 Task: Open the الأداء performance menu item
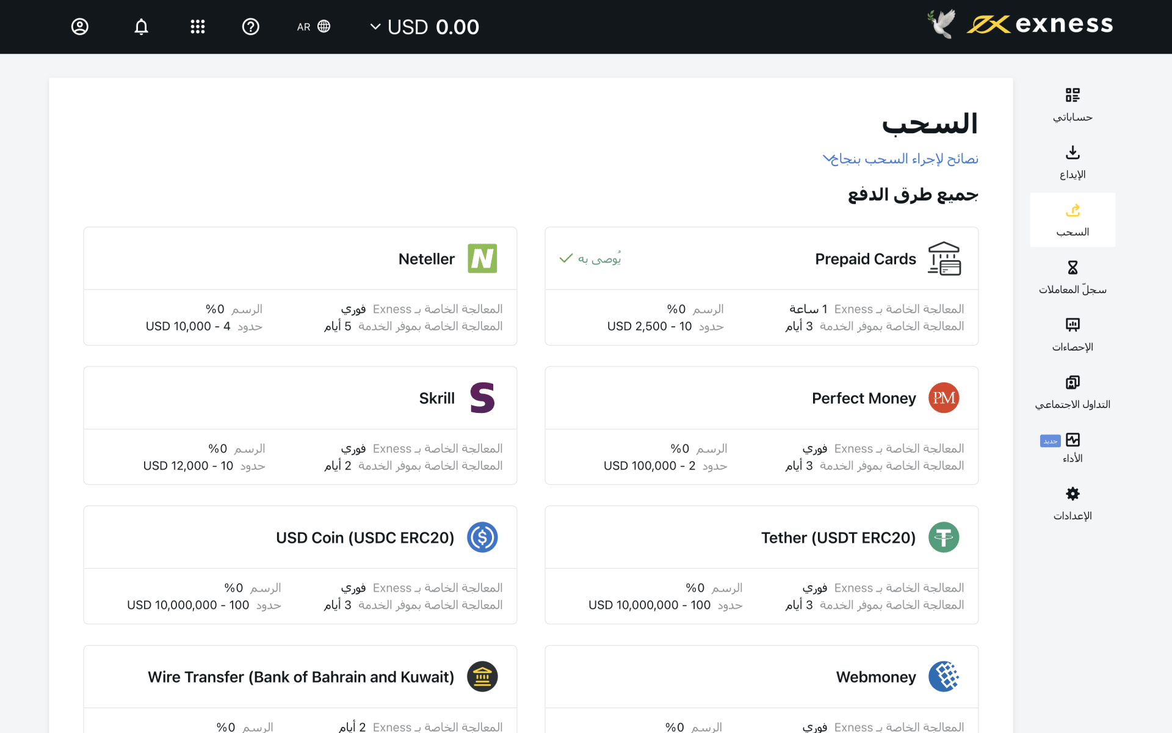pos(1073,448)
